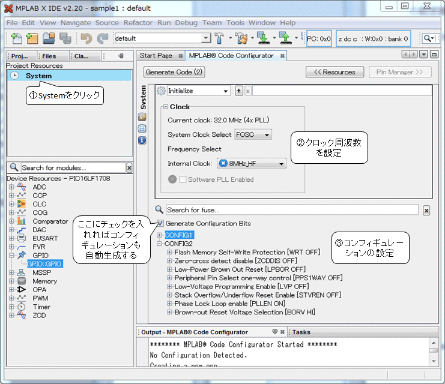Click the Pin Manager >> button
This screenshot has width=445, height=384.
[x=400, y=72]
